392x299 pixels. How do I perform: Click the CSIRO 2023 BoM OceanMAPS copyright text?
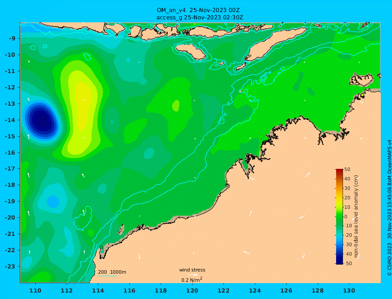click(x=389, y=208)
